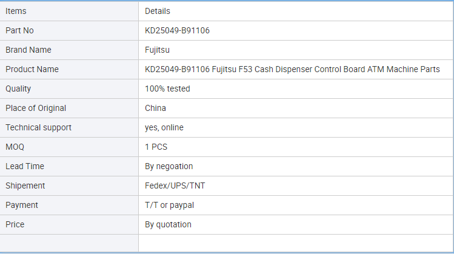Viewport: 454px width, 254px height.
Task: Click the 'Fujitsu' brand name value
Action: 157,50
